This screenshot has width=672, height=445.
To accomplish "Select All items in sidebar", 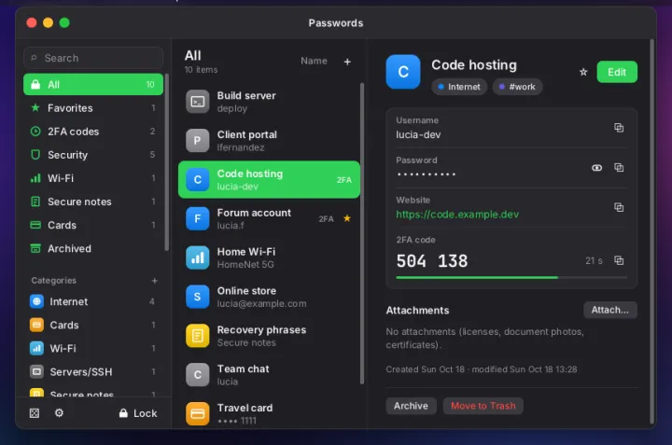I will tap(93, 84).
